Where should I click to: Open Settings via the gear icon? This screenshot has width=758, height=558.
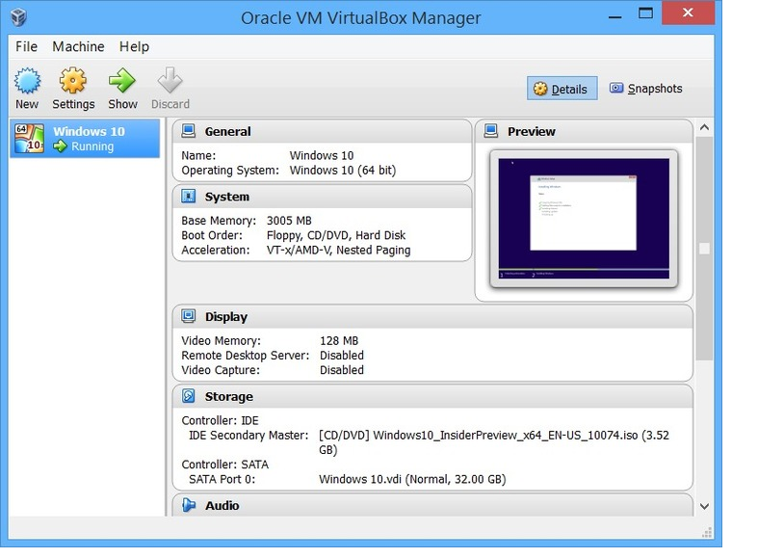tap(73, 80)
